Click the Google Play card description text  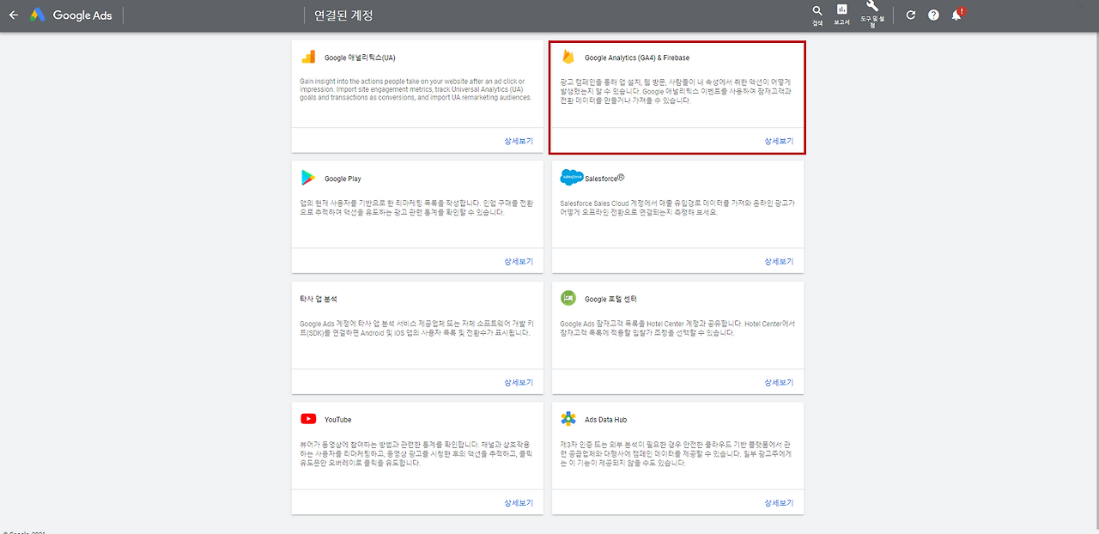[x=416, y=207]
